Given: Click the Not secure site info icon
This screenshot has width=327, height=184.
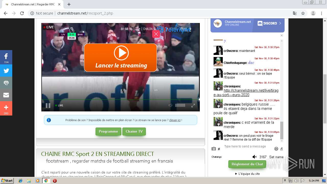Looking at the screenshot, I should pyautogui.click(x=32, y=13).
